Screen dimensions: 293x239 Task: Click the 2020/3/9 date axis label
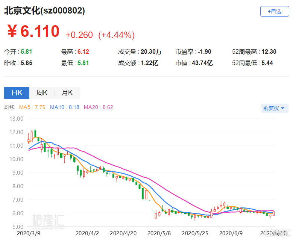click(29, 233)
